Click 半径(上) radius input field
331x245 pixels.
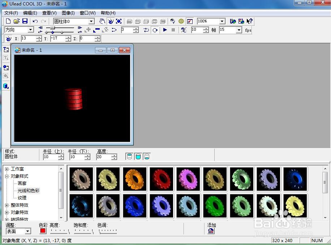[x=51, y=157]
